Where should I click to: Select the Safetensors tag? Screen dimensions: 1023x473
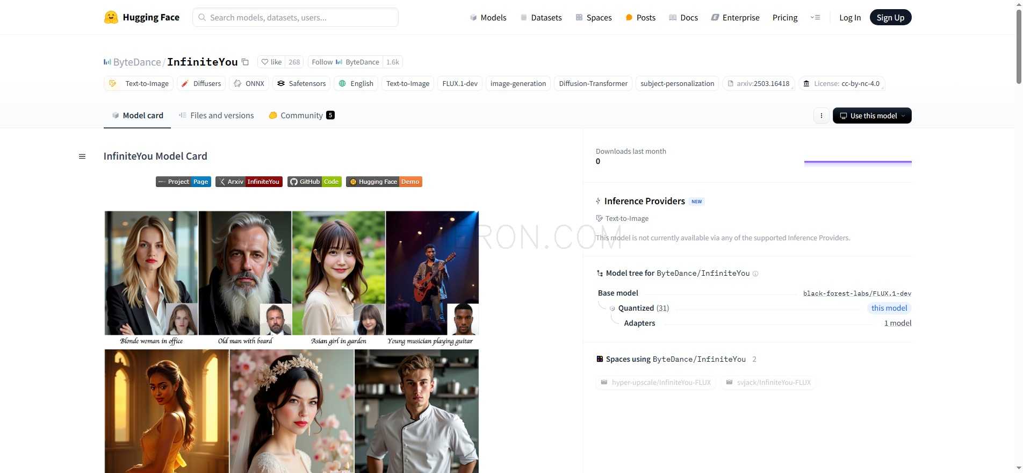(x=301, y=83)
